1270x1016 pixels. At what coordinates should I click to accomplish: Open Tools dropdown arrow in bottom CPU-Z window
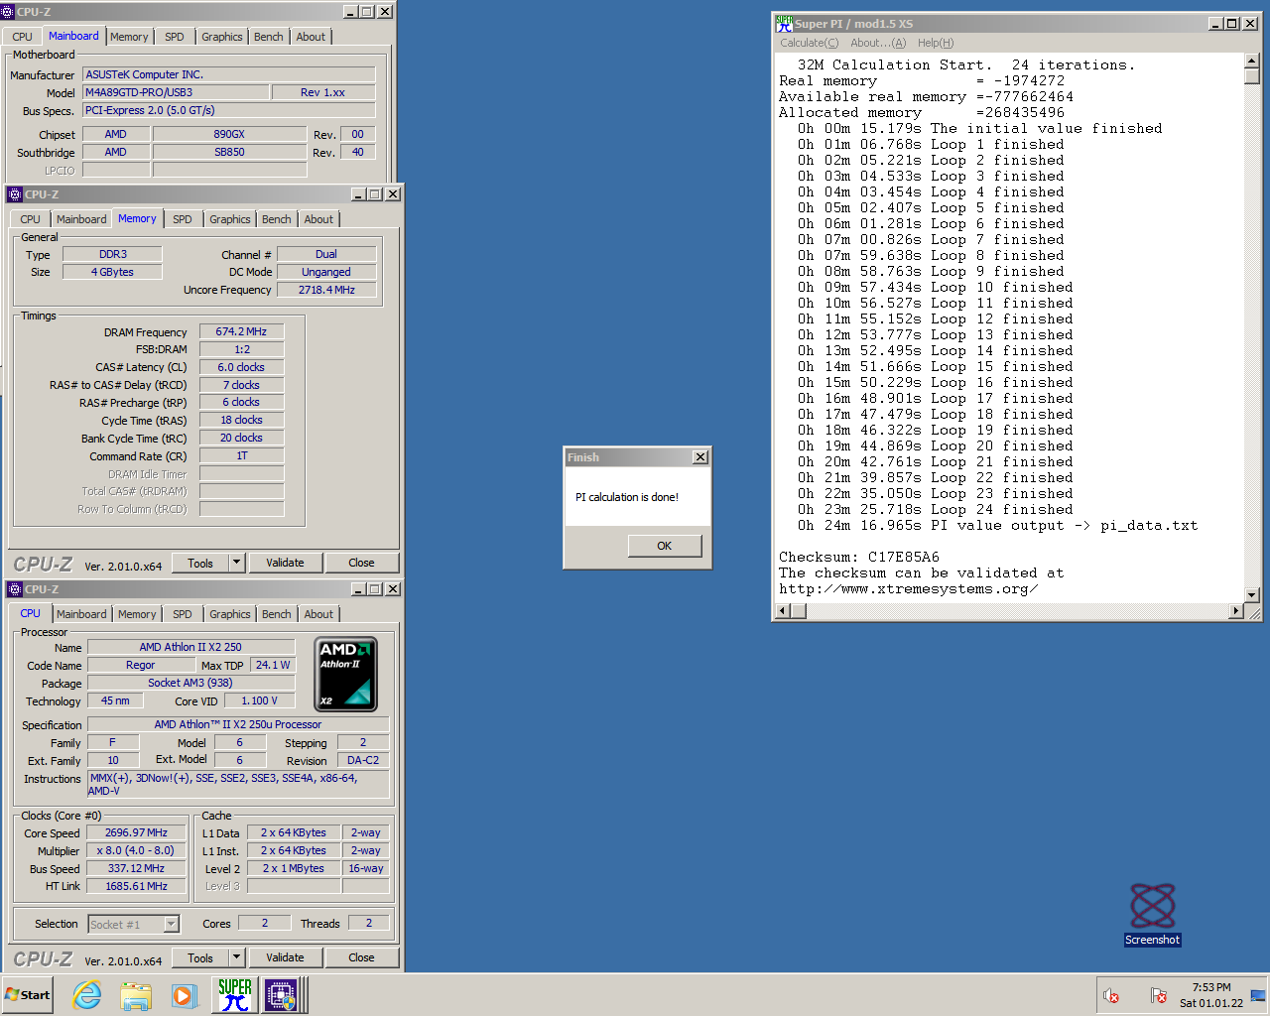click(x=237, y=957)
